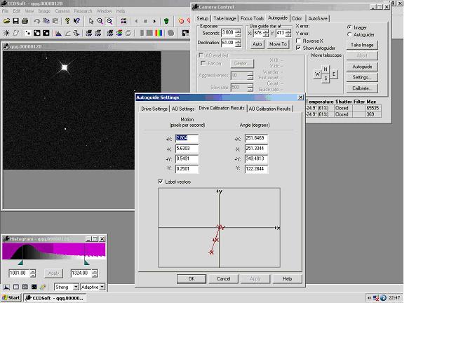Save the image with the floppy disk icon
Viewport: 449px width, 359px height.
15,21
